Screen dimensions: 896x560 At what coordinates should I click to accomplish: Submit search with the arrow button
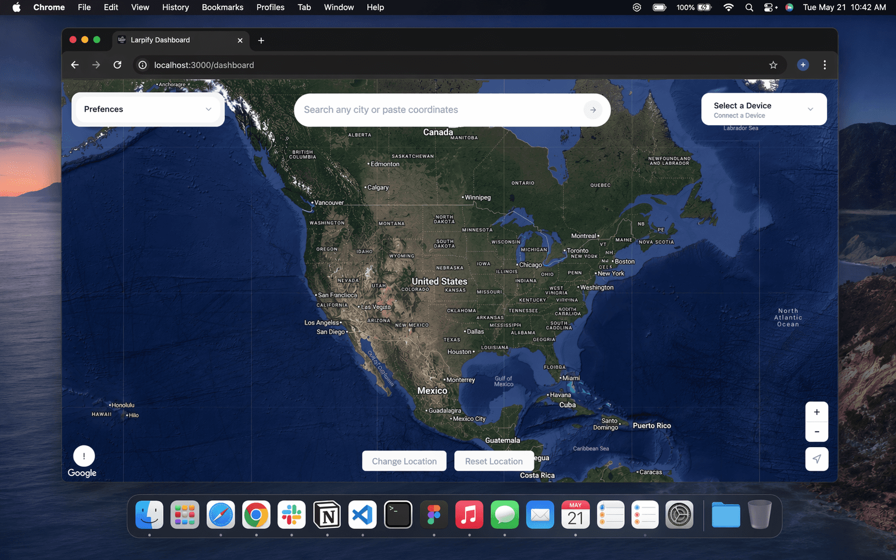coord(593,110)
